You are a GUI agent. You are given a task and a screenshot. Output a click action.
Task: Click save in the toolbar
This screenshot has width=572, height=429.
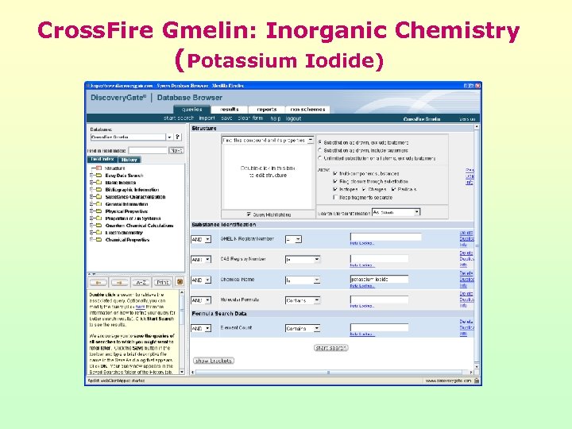pyautogui.click(x=226, y=118)
